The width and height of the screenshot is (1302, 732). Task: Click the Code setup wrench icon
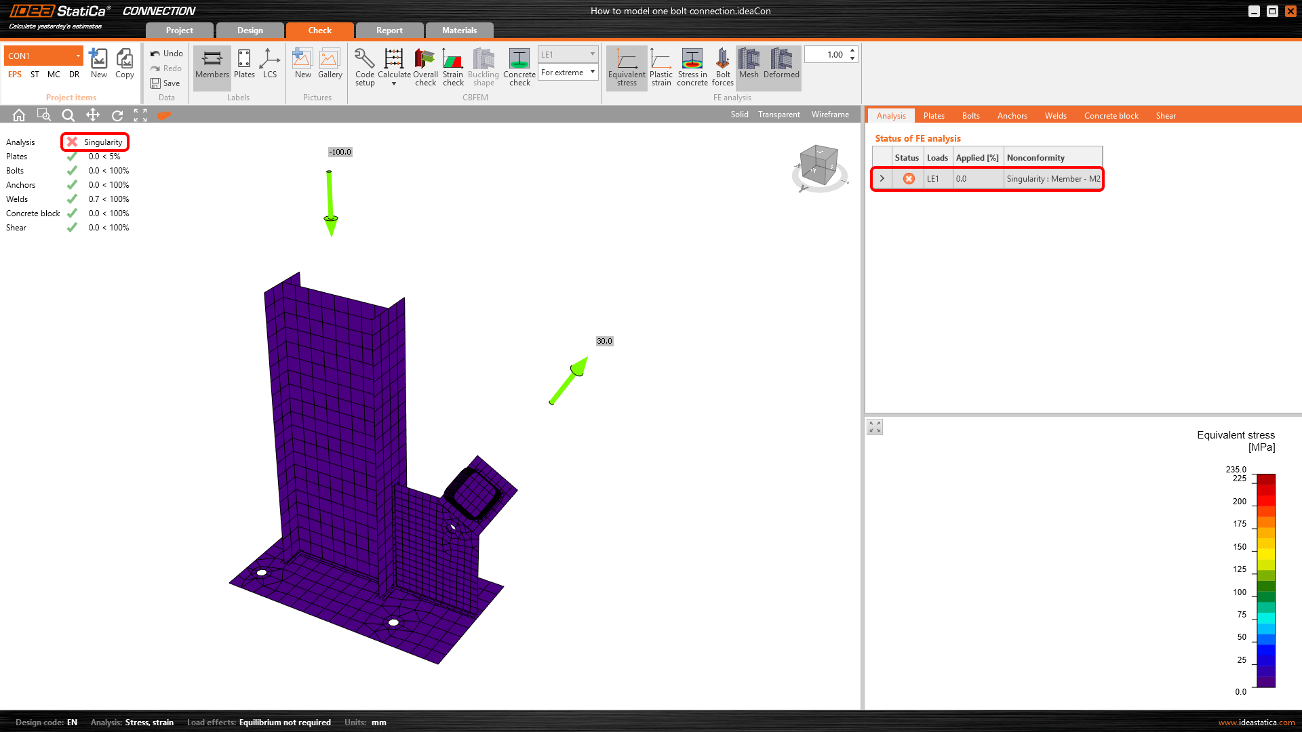[x=364, y=60]
